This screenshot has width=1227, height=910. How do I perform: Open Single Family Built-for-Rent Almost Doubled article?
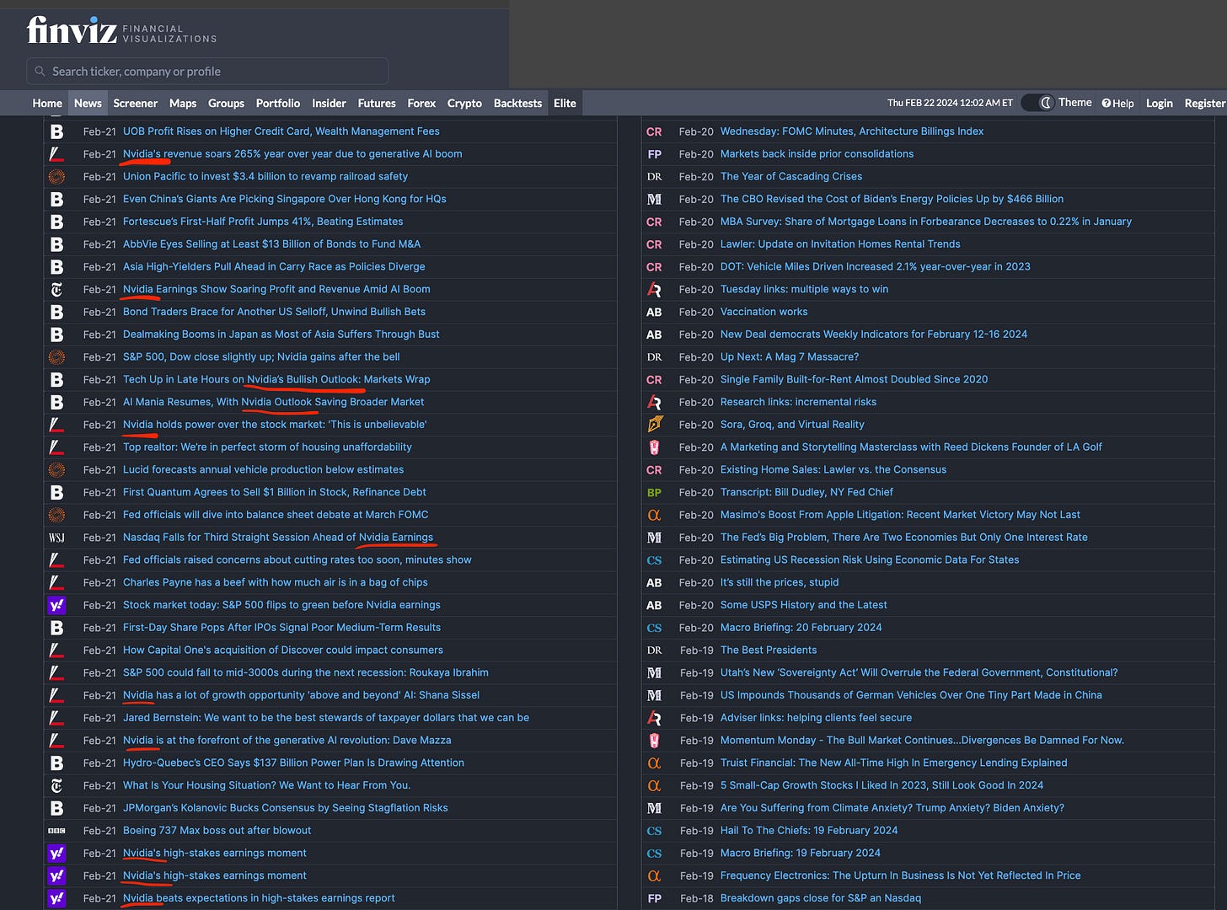pos(854,379)
